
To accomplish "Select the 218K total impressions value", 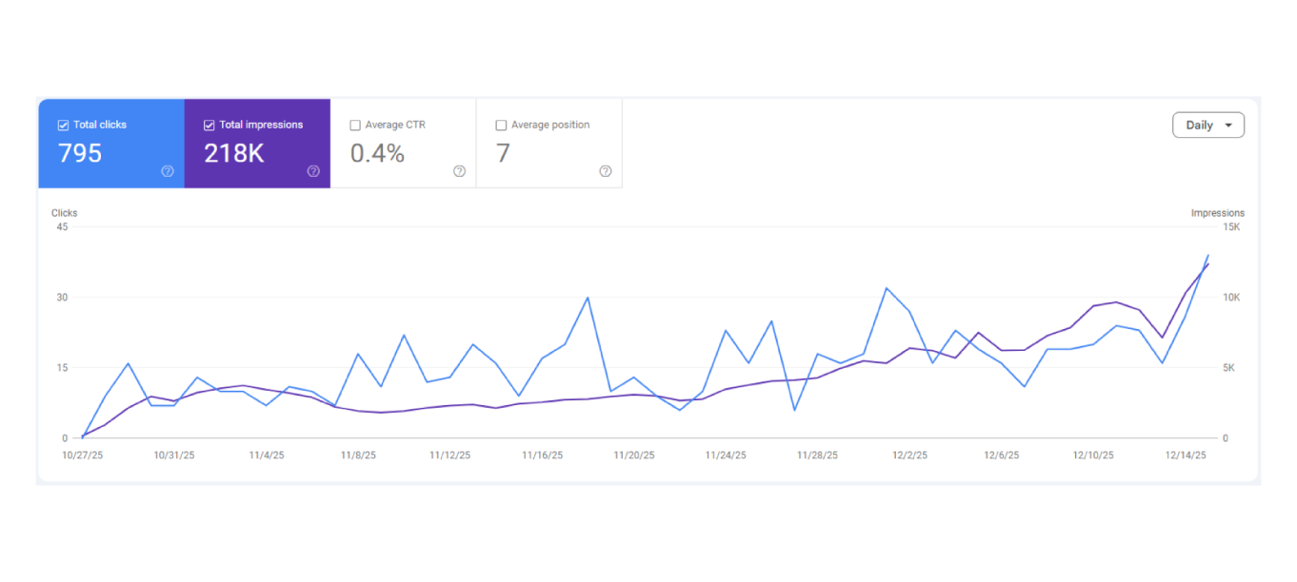I will tap(233, 153).
